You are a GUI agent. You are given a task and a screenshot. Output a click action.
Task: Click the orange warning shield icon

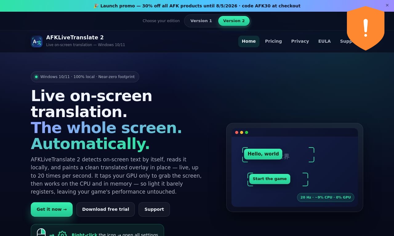[x=366, y=28]
